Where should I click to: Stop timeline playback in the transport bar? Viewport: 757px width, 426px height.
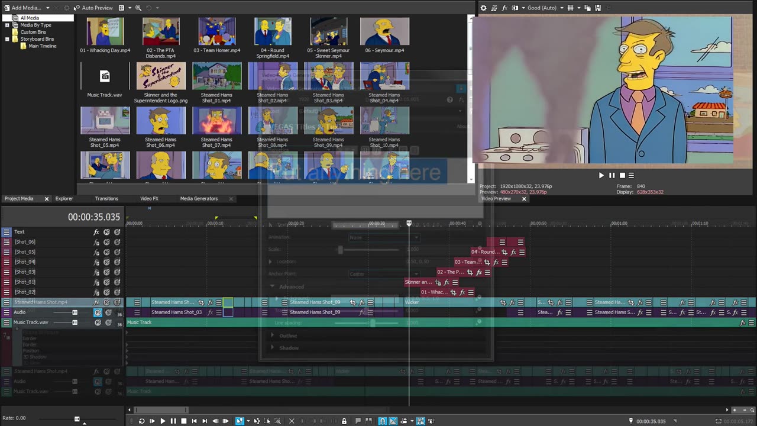pos(184,421)
